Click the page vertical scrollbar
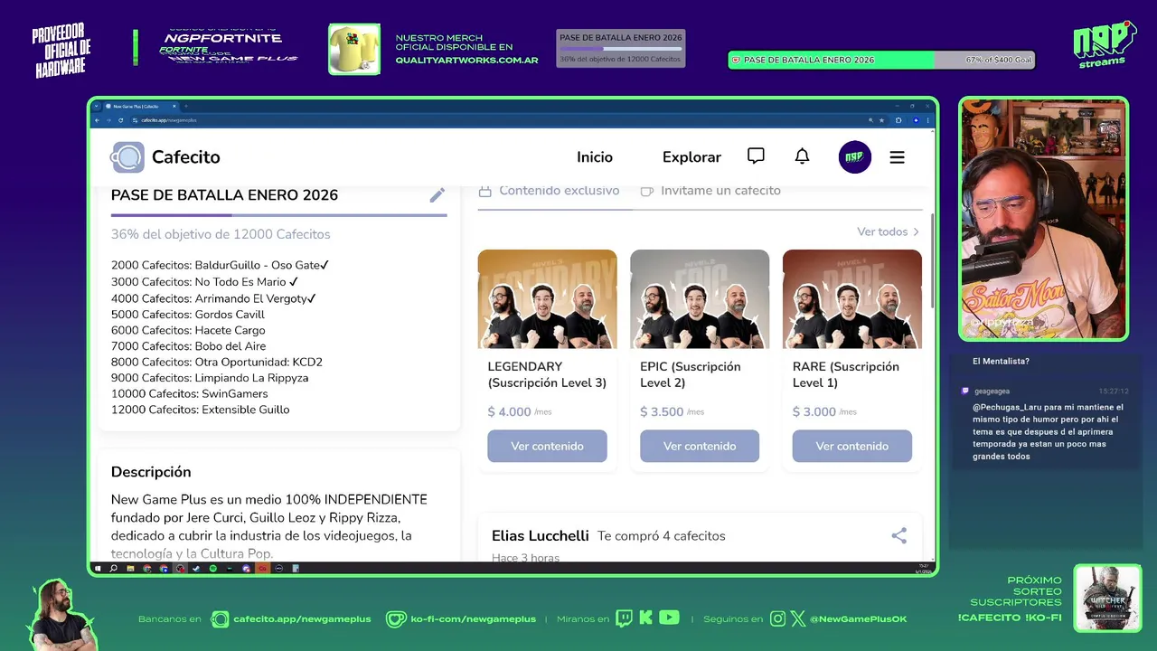 pyautogui.click(x=932, y=262)
